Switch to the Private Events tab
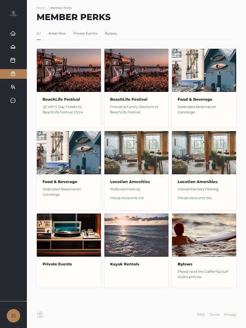The image size is (246, 328). 85,34
